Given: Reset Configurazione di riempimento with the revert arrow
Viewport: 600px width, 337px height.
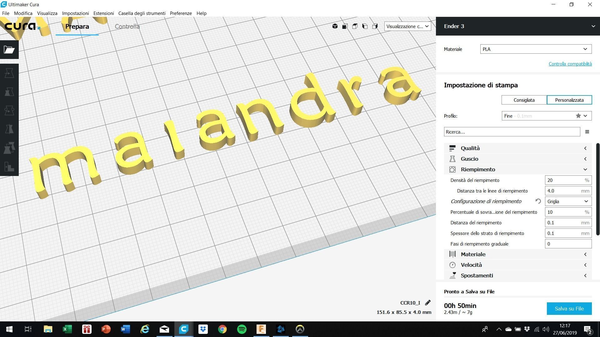Looking at the screenshot, I should click(x=538, y=201).
